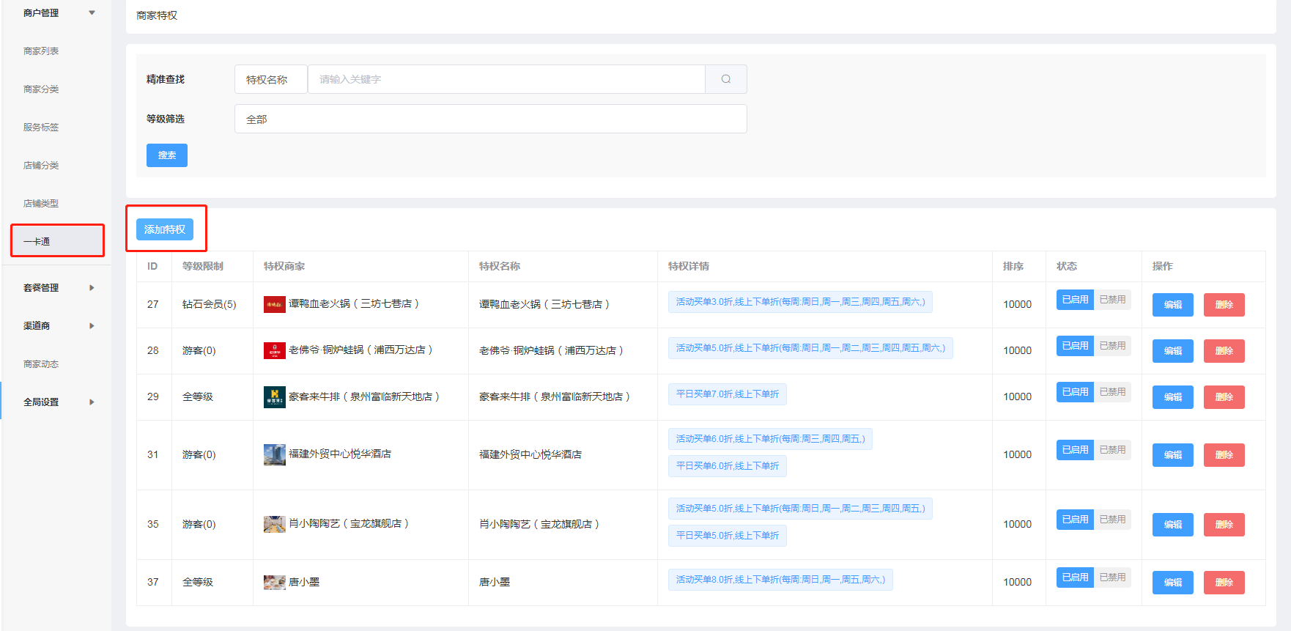Set row 28 status to 已启用
Image resolution: width=1291 pixels, height=631 pixels.
point(1075,346)
